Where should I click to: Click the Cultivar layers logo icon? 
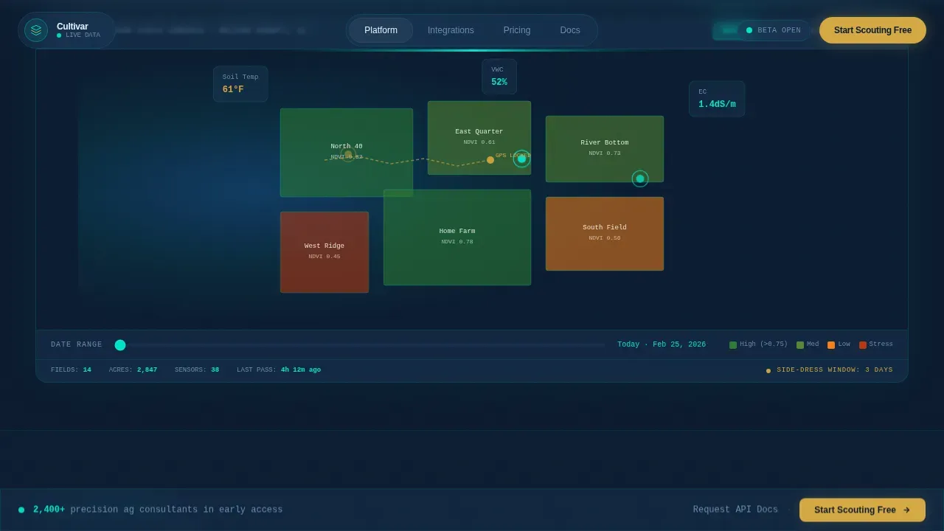pos(36,30)
